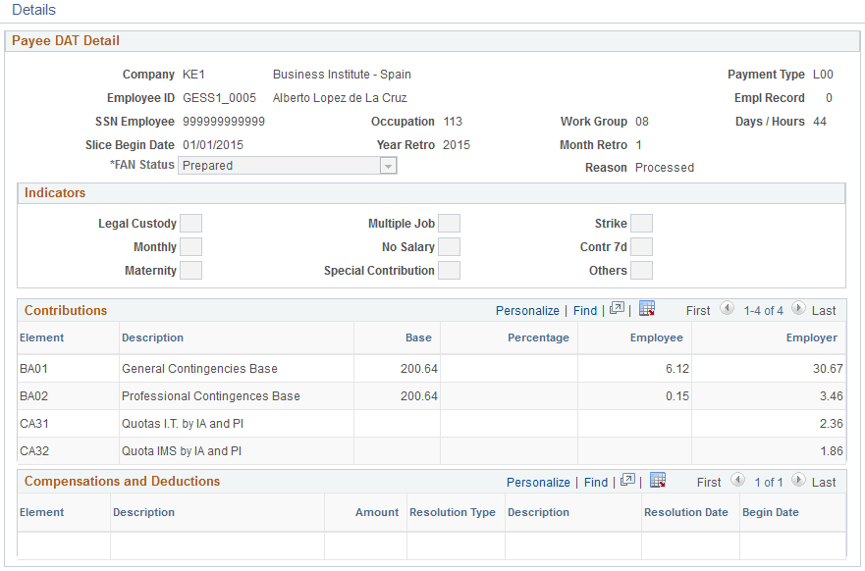The height and width of the screenshot is (571, 865).
Task: Click the next-page arrow on Contributions grid
Action: [x=799, y=309]
